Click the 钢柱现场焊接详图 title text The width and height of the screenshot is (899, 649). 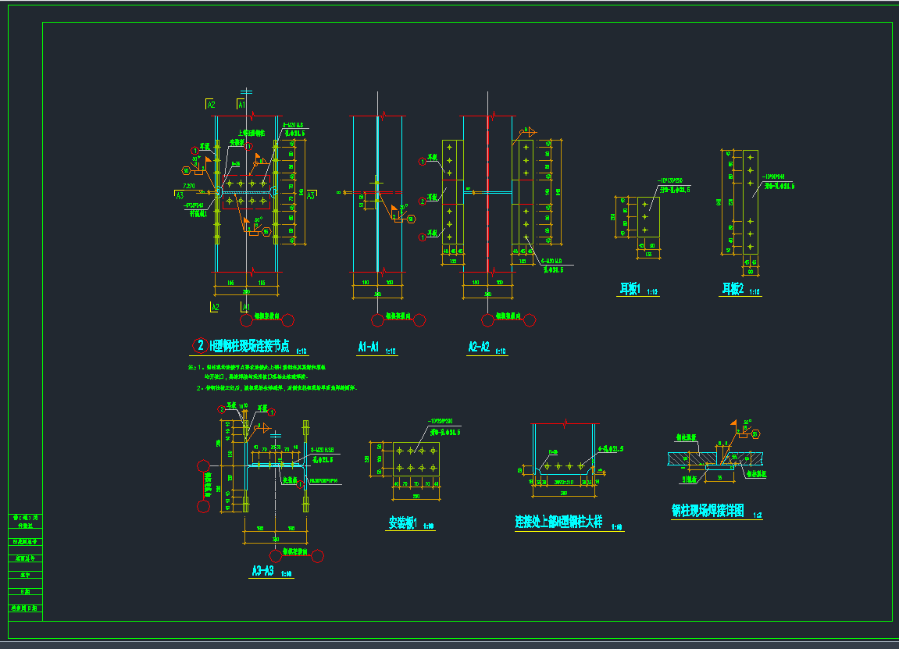pos(708,512)
